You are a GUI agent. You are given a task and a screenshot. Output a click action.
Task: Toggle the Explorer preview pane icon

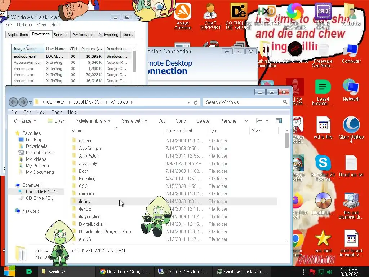tap(279, 121)
